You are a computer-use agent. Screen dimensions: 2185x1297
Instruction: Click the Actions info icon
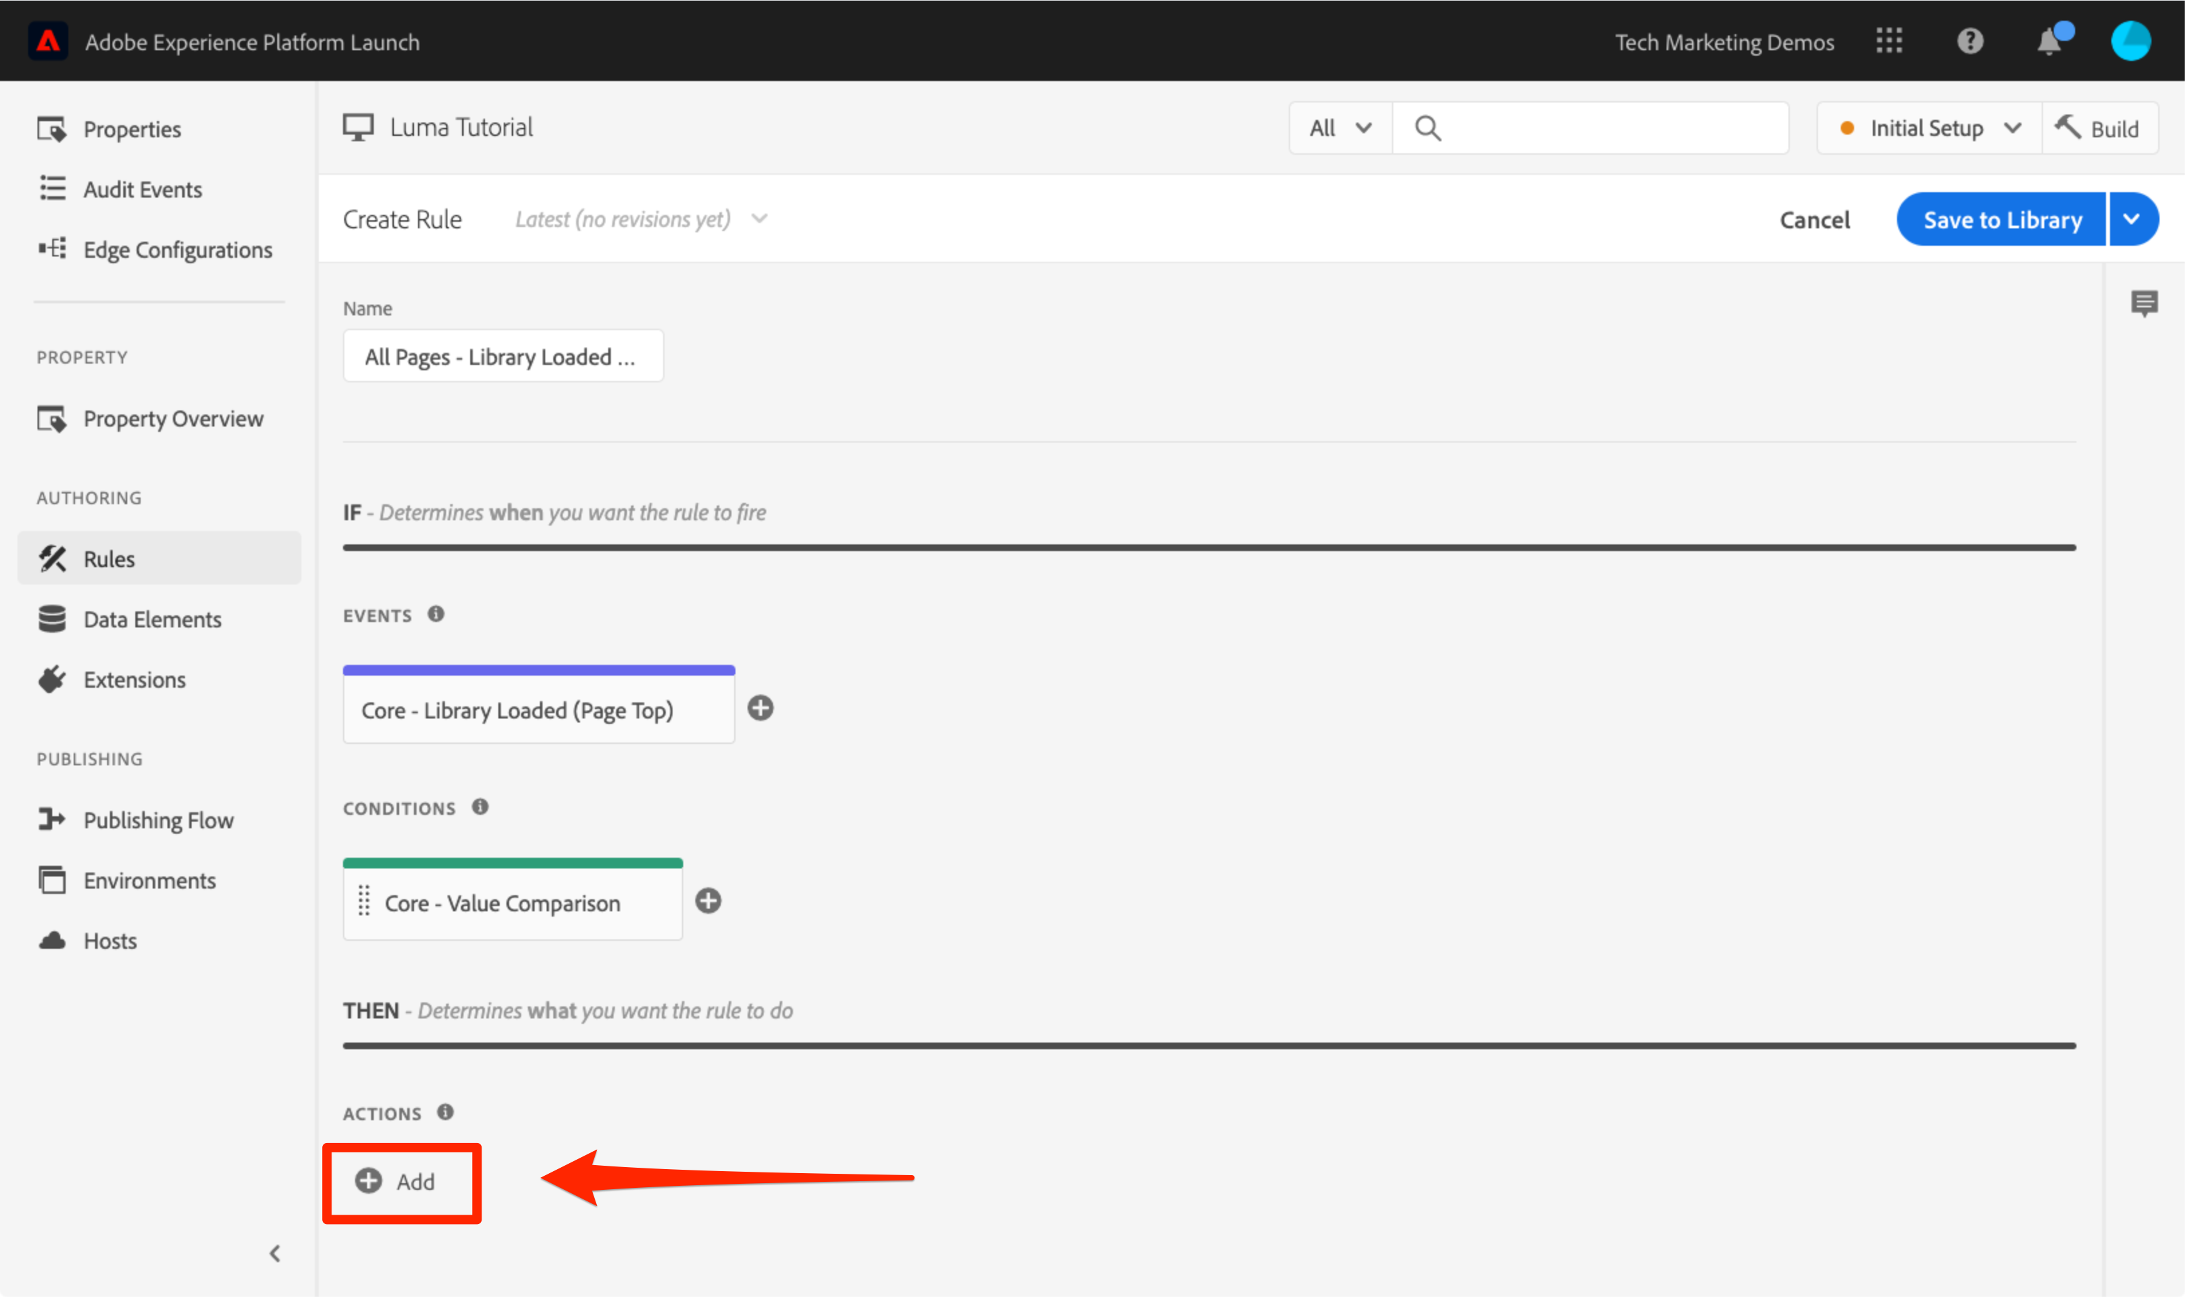click(445, 1112)
